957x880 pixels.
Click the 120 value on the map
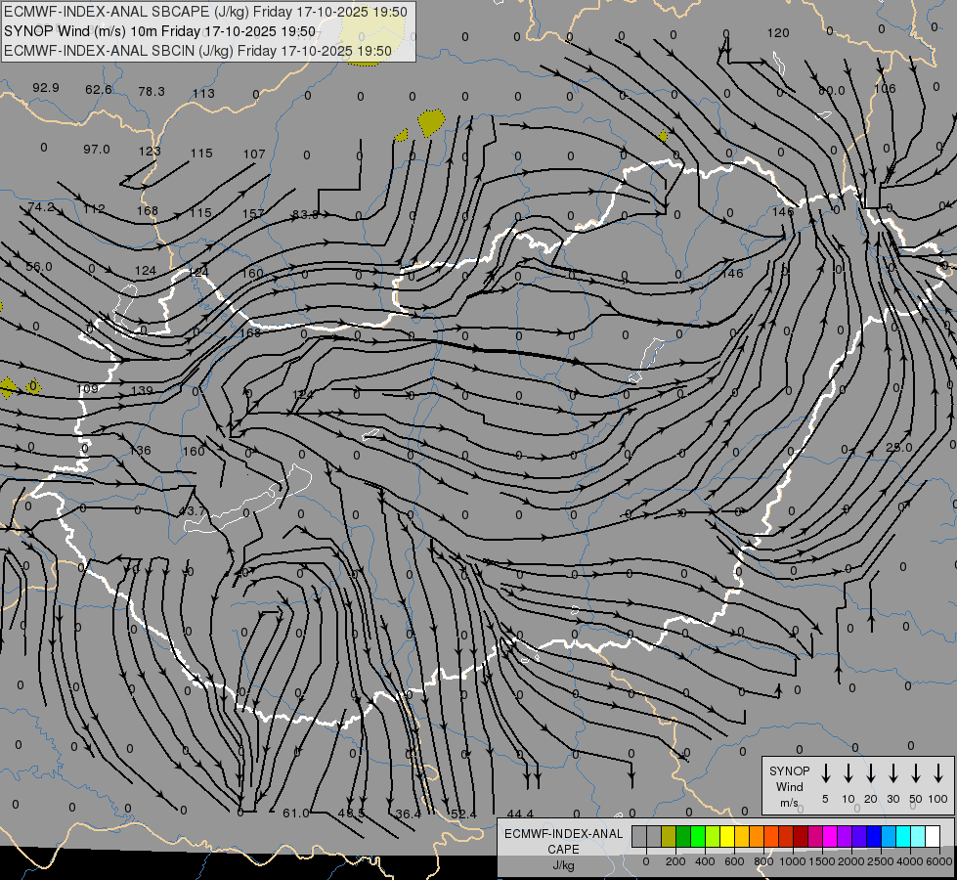[778, 33]
